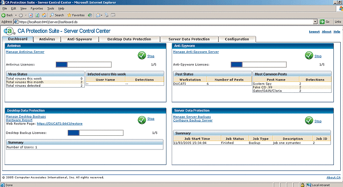This screenshot has width=343, height=187.
Task: Click the Go button
Action: 325,21
